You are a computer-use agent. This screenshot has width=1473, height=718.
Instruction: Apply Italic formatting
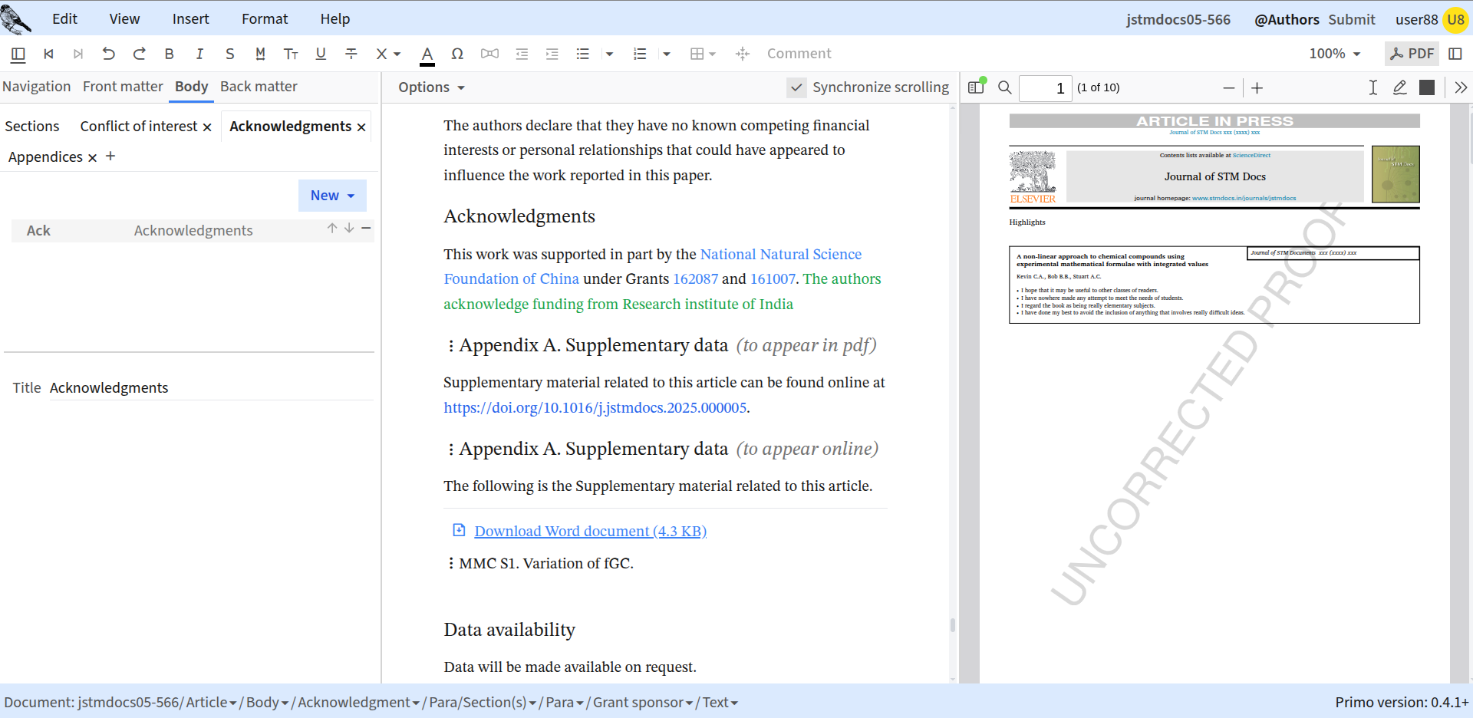tap(199, 54)
